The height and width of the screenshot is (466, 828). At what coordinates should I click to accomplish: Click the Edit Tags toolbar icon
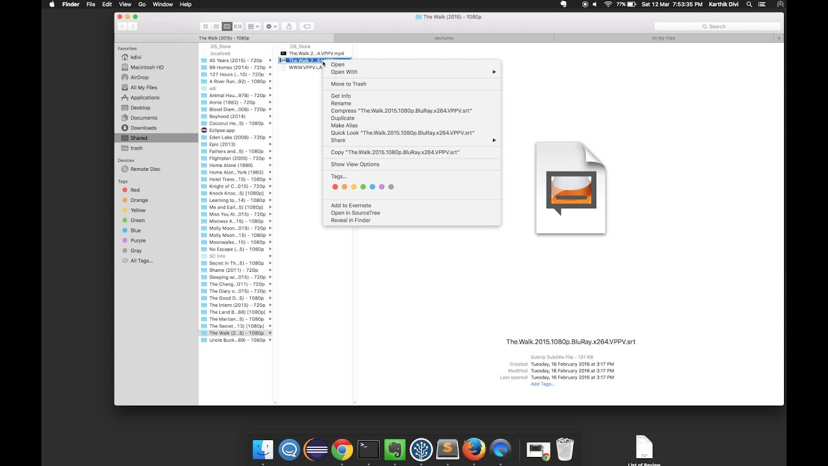(x=307, y=27)
